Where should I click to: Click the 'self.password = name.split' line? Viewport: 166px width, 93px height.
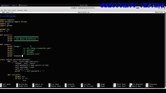pyautogui.click(x=32, y=65)
